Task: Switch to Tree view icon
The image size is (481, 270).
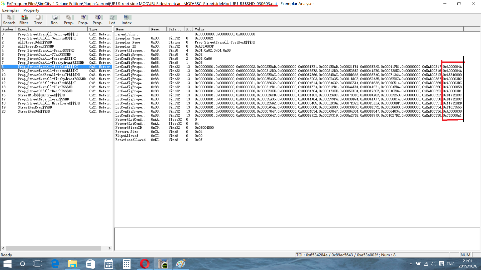Action: [38, 20]
